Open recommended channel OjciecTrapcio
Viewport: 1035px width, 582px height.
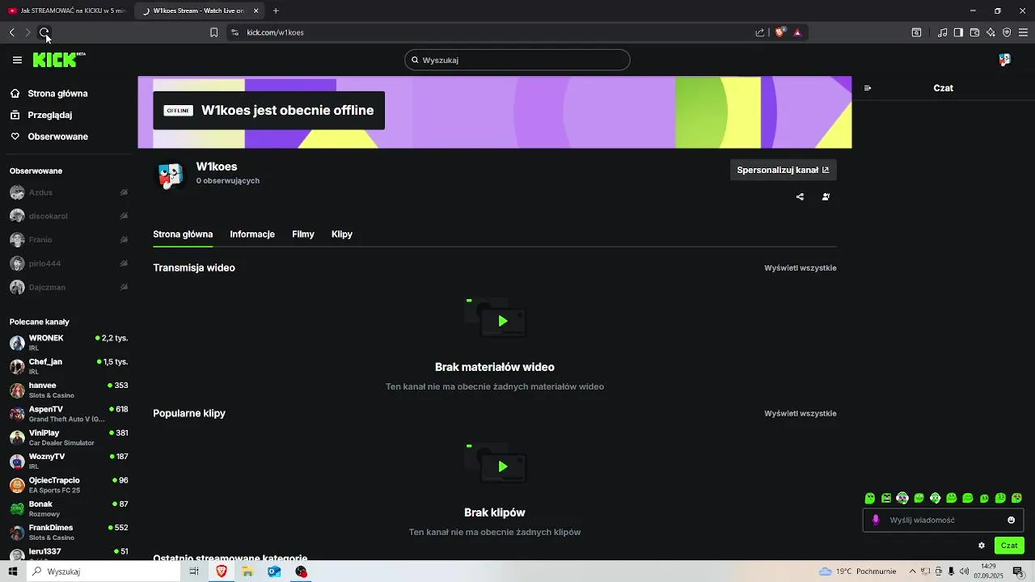(69, 485)
